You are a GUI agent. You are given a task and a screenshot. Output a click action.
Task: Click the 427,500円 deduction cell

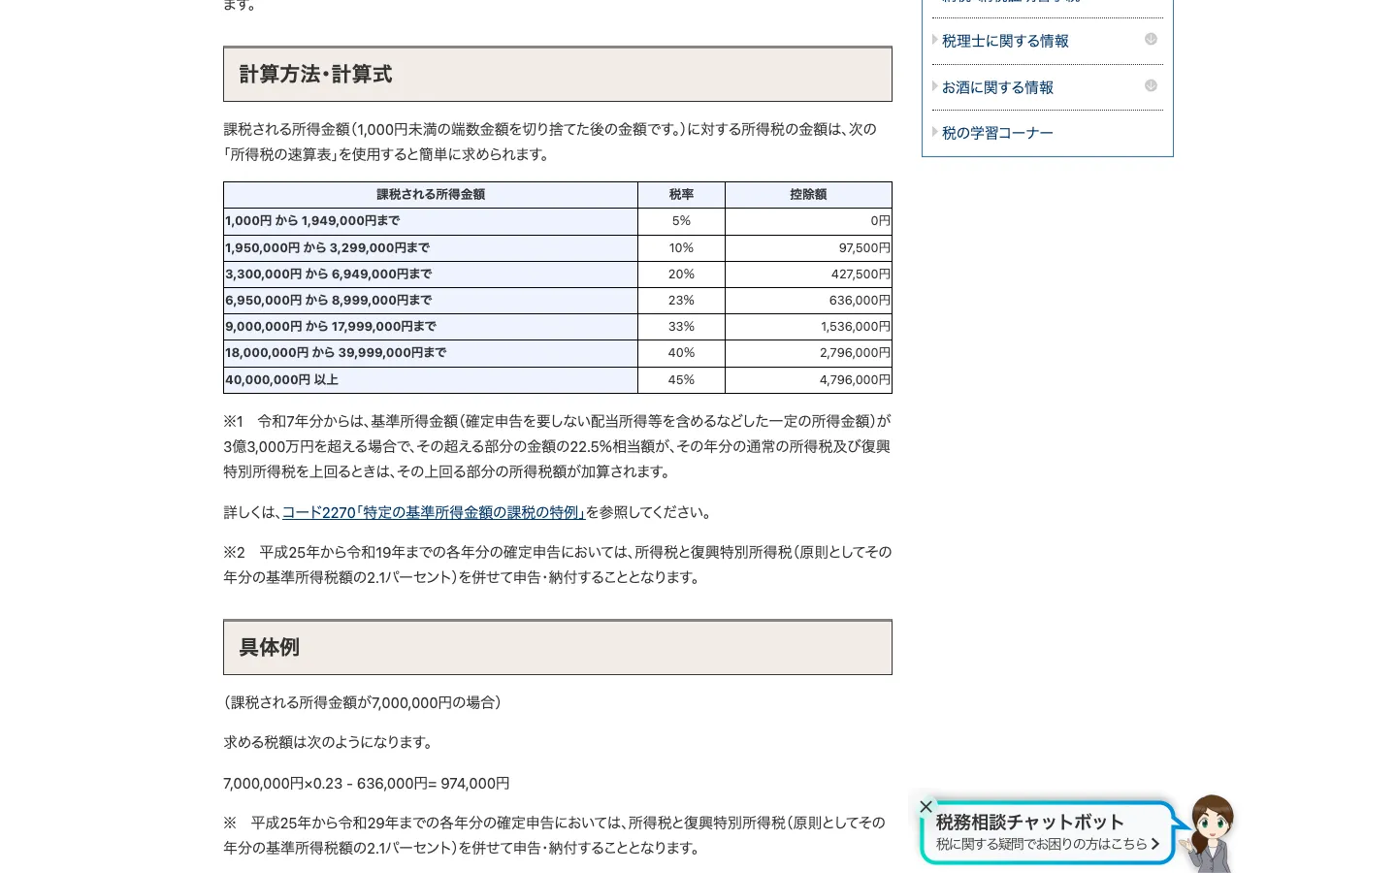tap(808, 275)
